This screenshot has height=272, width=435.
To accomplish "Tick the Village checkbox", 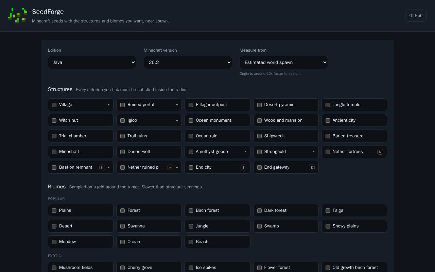I will 54,105.
